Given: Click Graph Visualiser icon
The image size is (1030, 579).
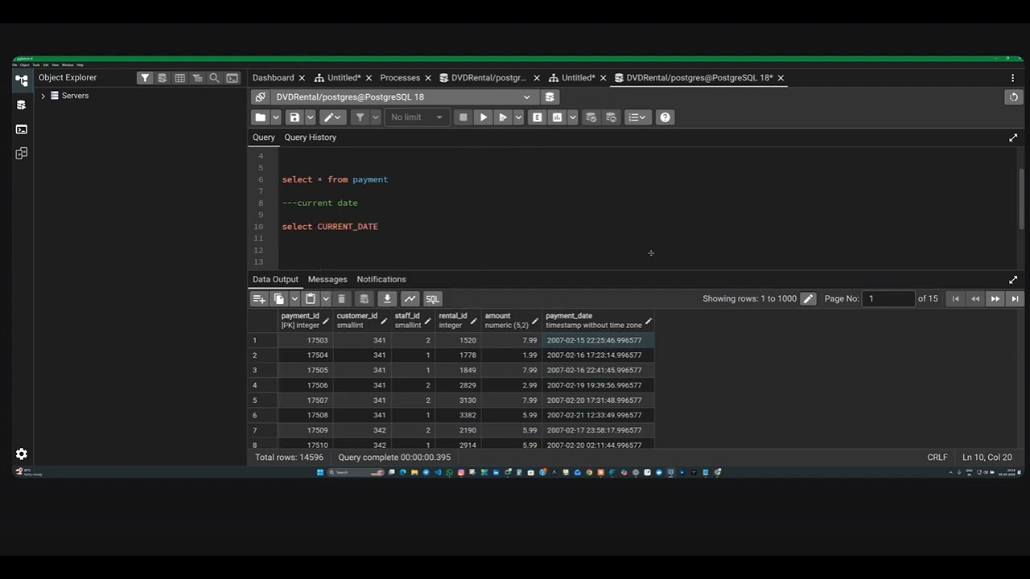Looking at the screenshot, I should pos(410,299).
